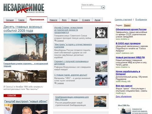Focus the site search input field

pyautogui.click(x=92, y=7)
